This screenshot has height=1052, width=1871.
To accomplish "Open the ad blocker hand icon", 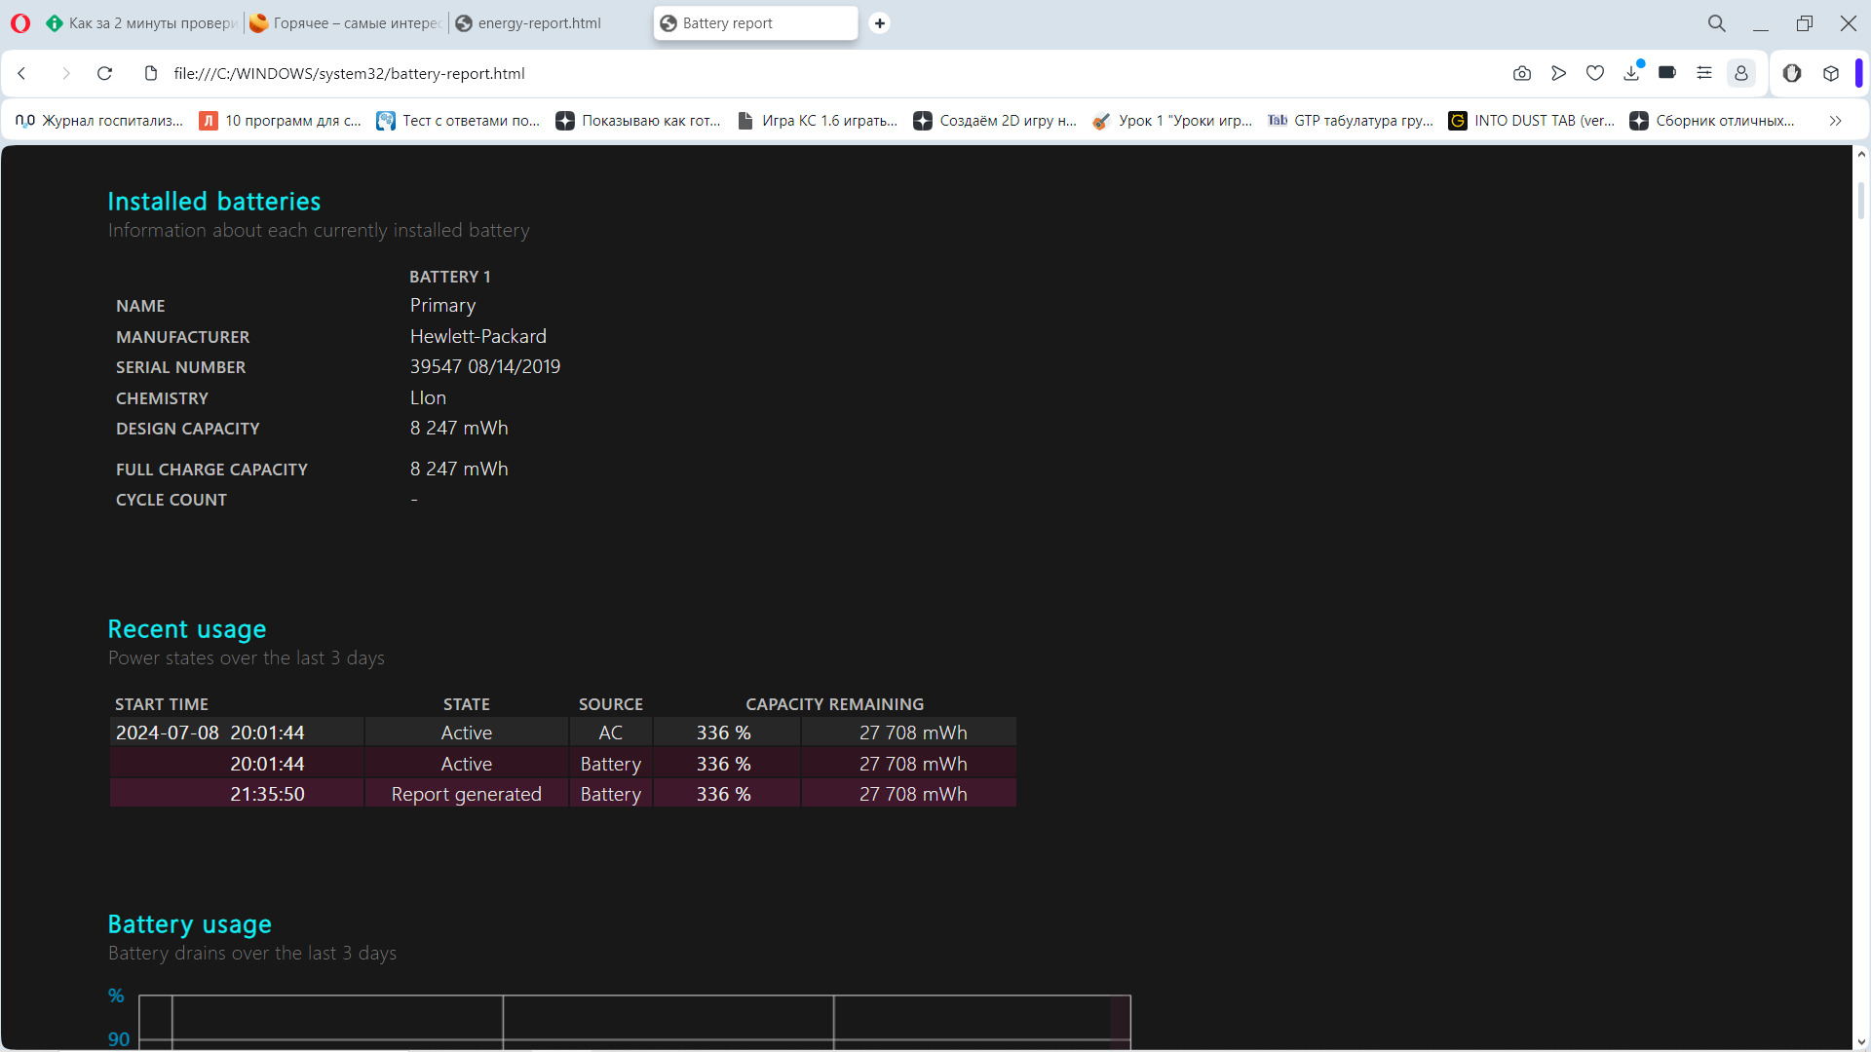I will pos(1792,73).
